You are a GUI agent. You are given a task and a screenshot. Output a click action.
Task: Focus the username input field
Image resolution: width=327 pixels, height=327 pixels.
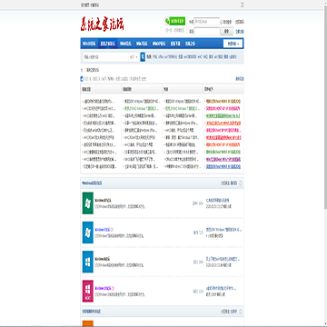(x=207, y=22)
